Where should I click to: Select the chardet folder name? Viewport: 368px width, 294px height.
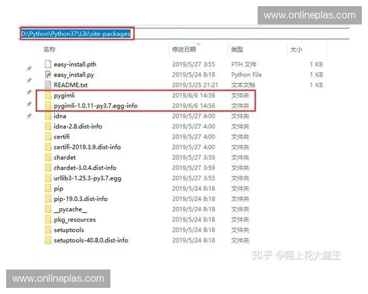pos(64,157)
